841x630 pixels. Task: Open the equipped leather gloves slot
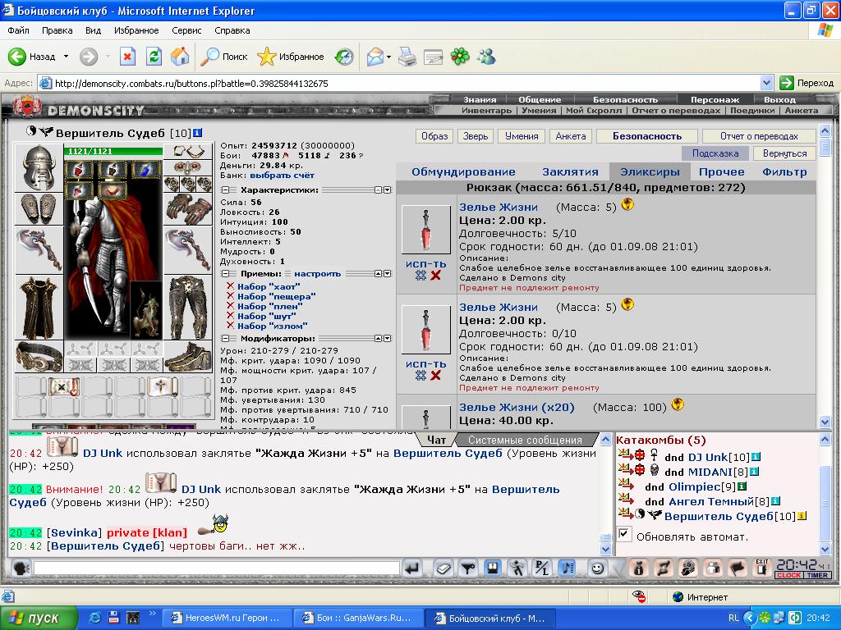tap(188, 208)
